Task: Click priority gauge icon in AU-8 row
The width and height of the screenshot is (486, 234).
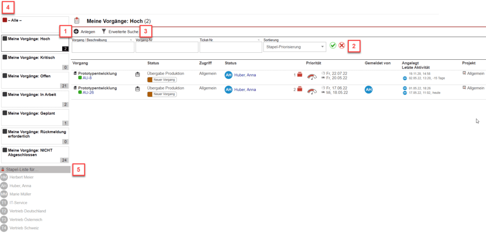Action: point(312,76)
